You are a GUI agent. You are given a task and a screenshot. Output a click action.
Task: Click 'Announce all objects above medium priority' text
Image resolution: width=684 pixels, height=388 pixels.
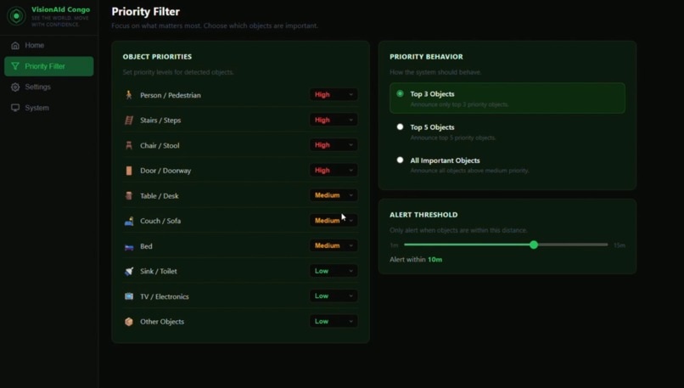coord(470,171)
